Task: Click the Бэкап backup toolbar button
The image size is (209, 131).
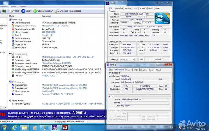Action: pyautogui.click(x=26, y=11)
